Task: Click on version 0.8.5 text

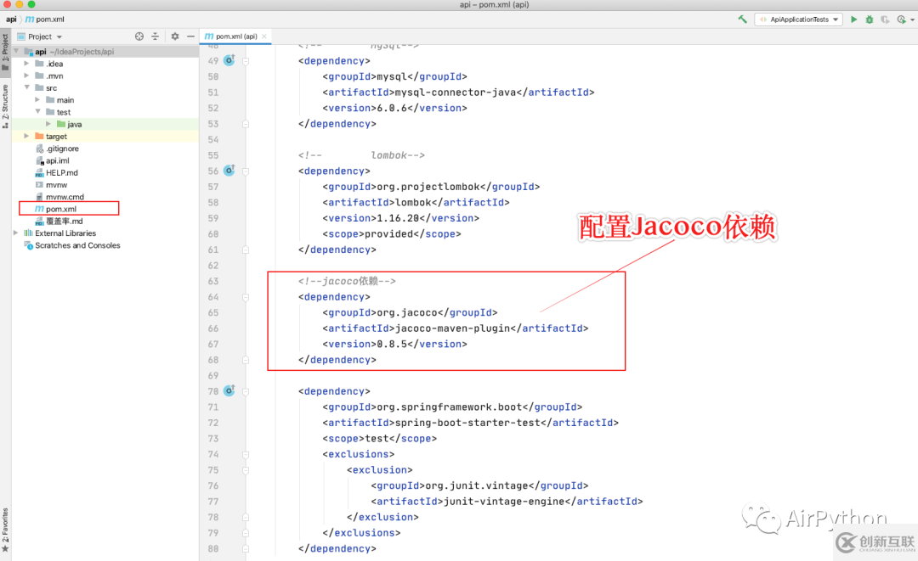Action: click(392, 345)
